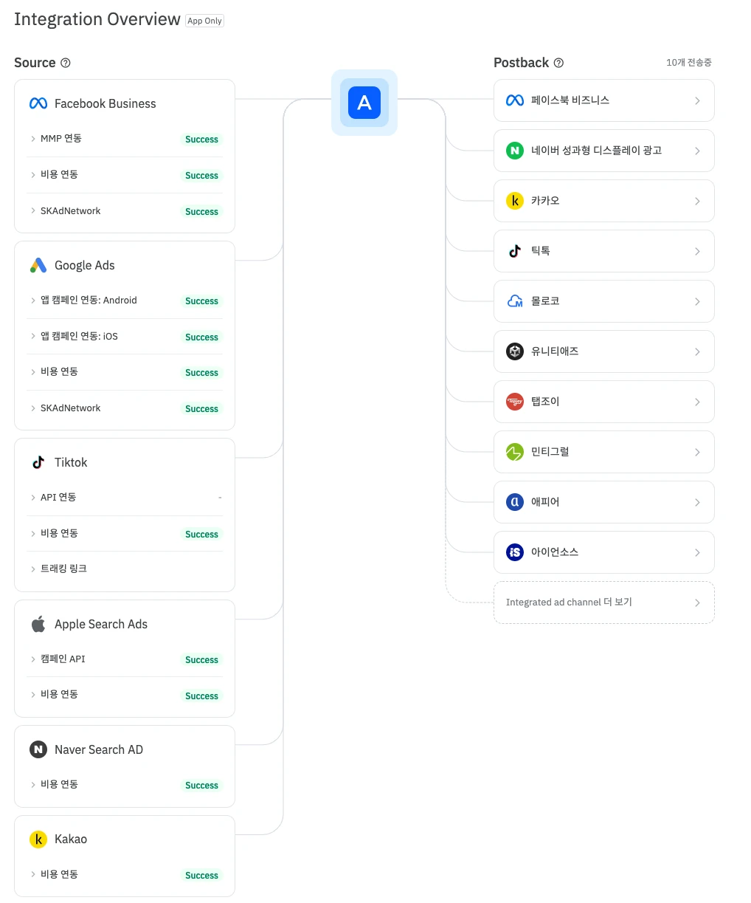Click the Tiktok card title

click(71, 463)
